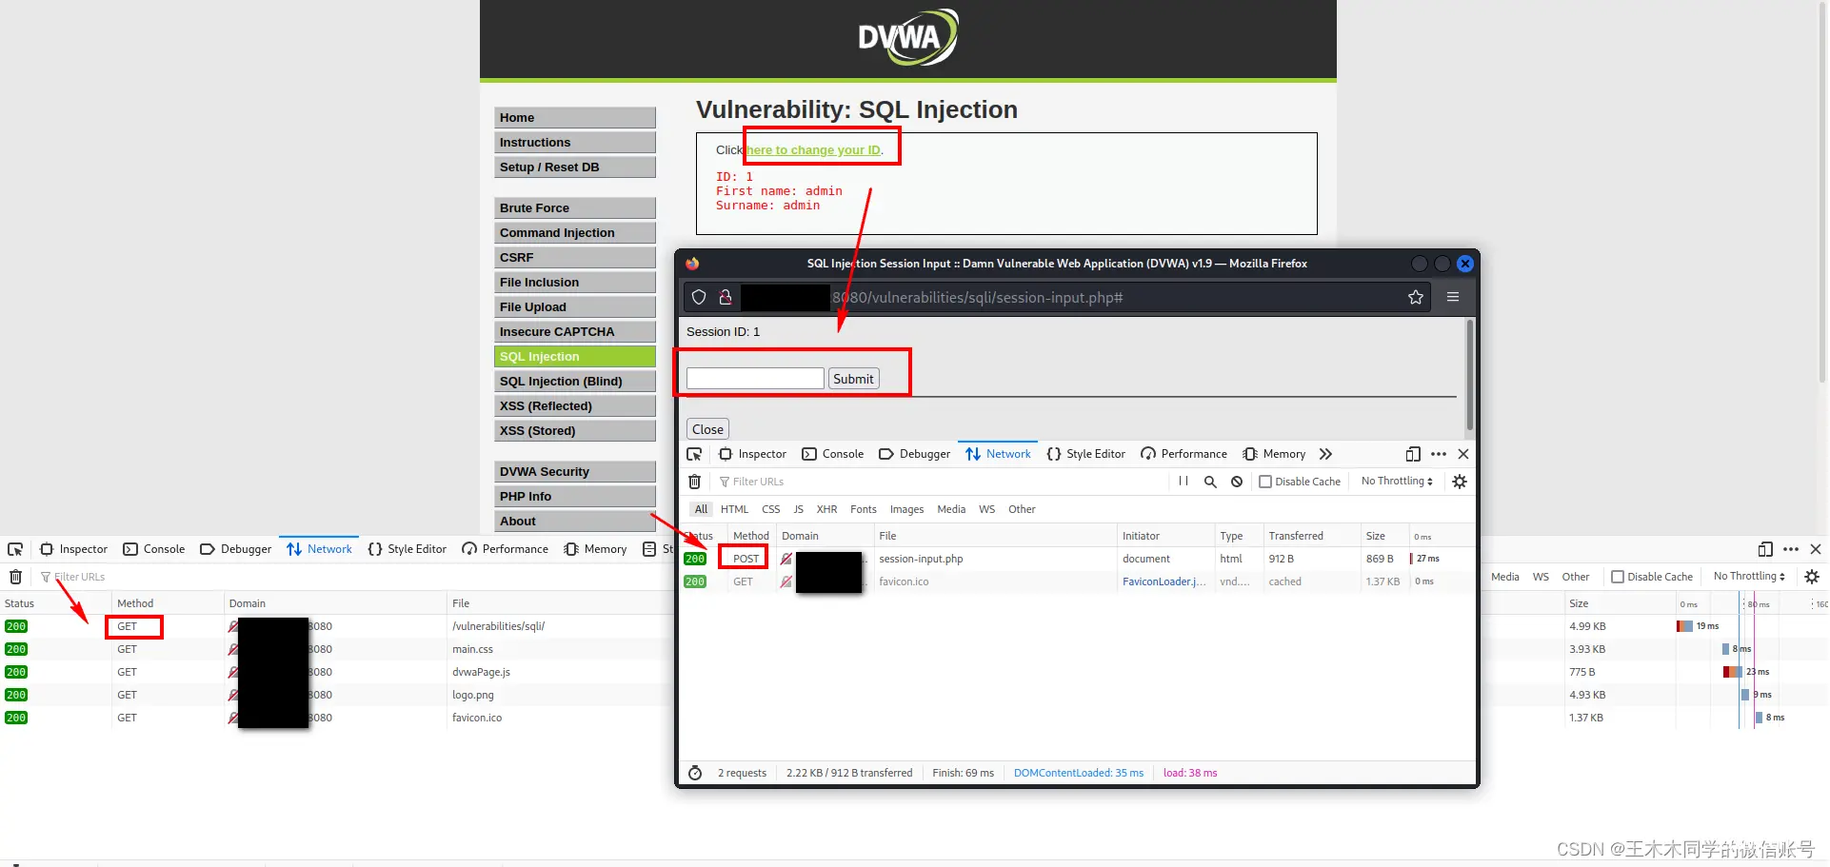The height and width of the screenshot is (867, 1830).
Task: Enable Disable Cache checkbox in popup devtools
Action: 1265,482
